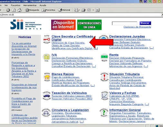Open the Obtención de Clave Secreta link
This screenshot has height=127, width=163.
point(68,43)
